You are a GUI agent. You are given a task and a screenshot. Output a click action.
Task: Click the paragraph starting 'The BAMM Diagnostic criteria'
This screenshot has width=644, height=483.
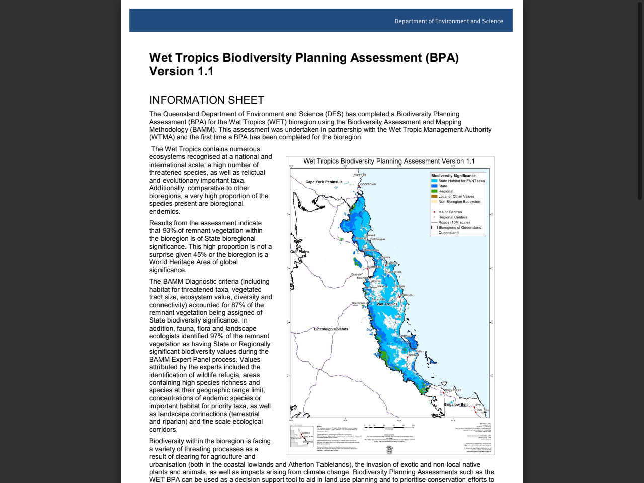(210, 355)
